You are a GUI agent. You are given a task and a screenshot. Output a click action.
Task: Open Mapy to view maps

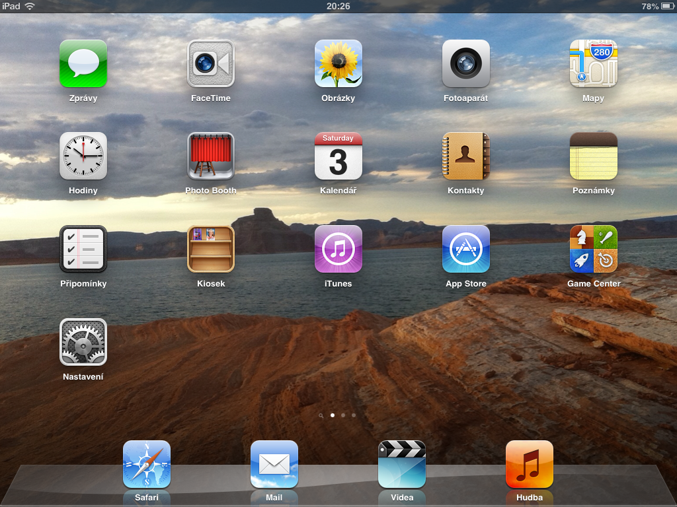pyautogui.click(x=593, y=64)
